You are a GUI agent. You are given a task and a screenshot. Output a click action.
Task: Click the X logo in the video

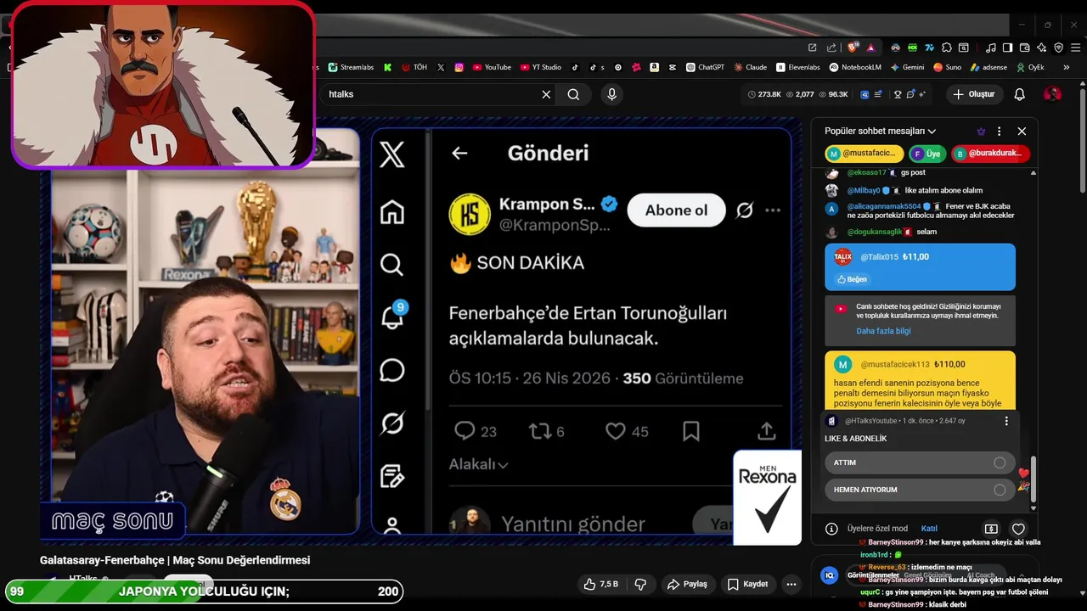click(391, 155)
